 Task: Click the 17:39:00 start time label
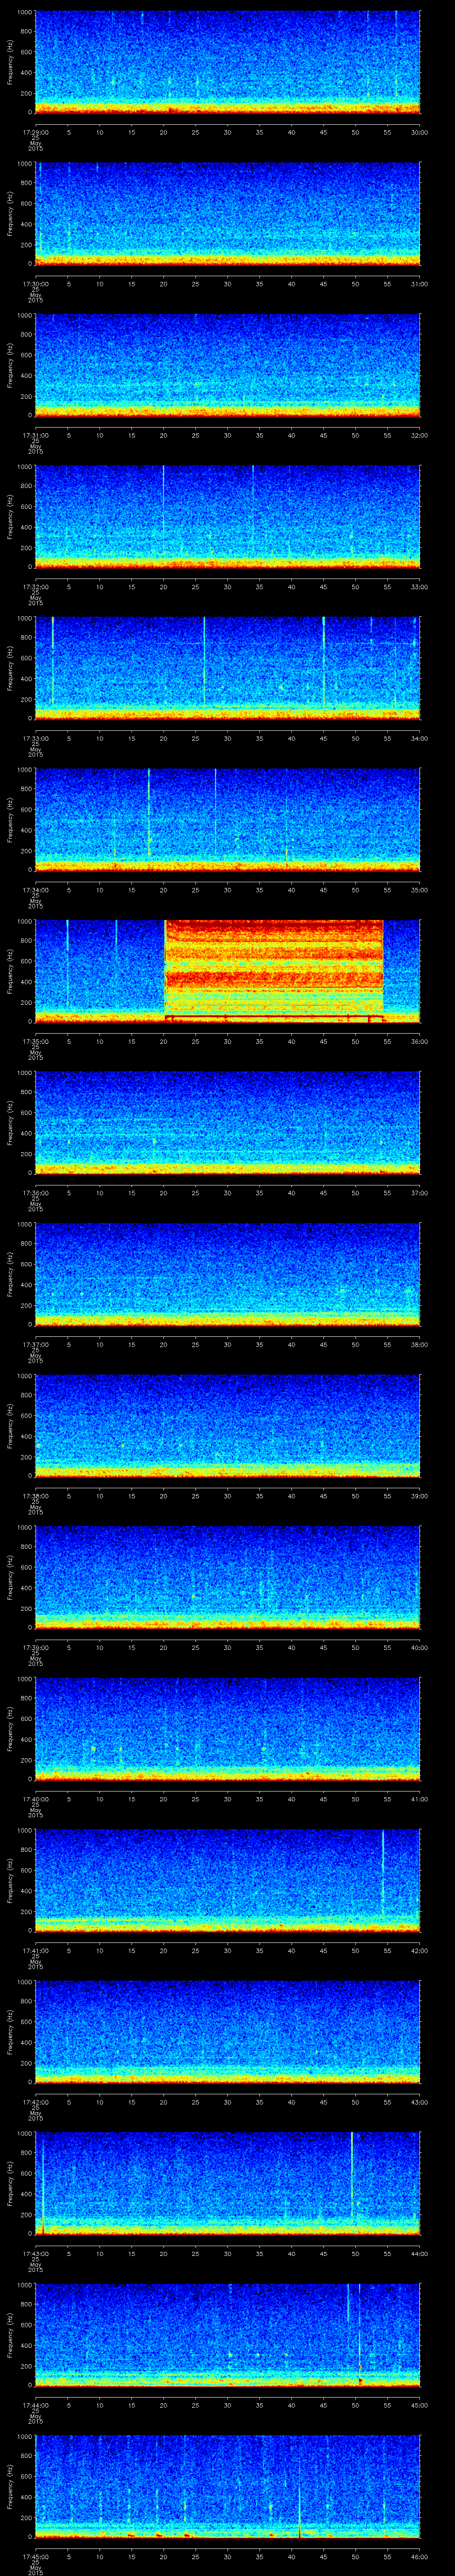[x=35, y=1647]
